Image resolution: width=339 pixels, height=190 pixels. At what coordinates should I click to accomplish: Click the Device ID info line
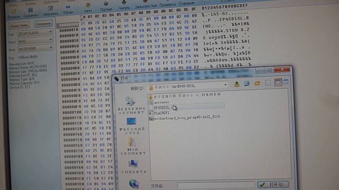(x=20, y=87)
